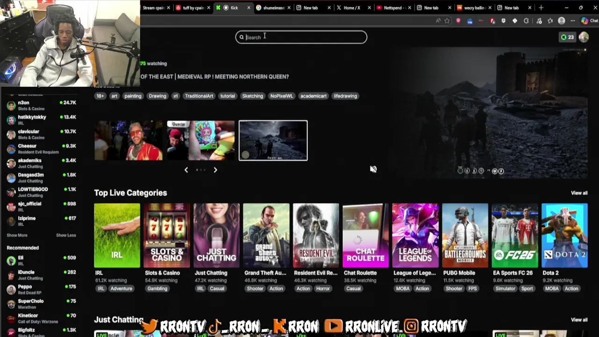This screenshot has width=599, height=337.
Task: Open the Chat Roulette category card
Action: (365, 235)
